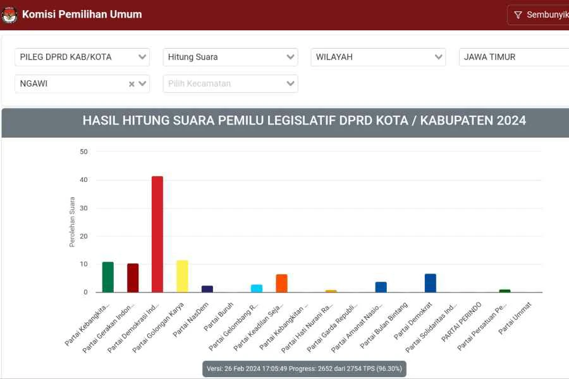Click the 'Partai Demokrat' axis label
Viewport: 569px width, 379px height.
pos(413,321)
